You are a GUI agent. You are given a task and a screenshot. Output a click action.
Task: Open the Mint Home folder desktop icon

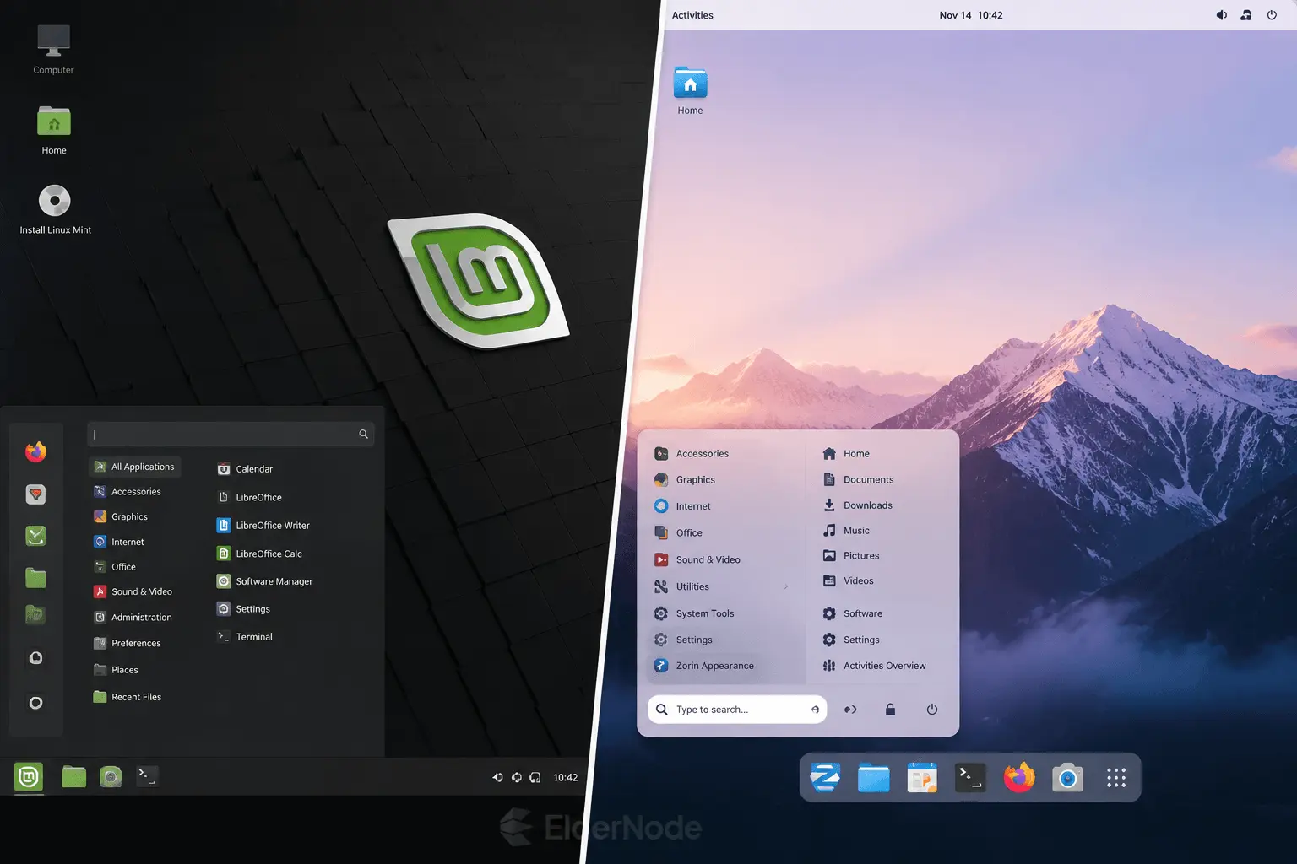click(x=54, y=129)
